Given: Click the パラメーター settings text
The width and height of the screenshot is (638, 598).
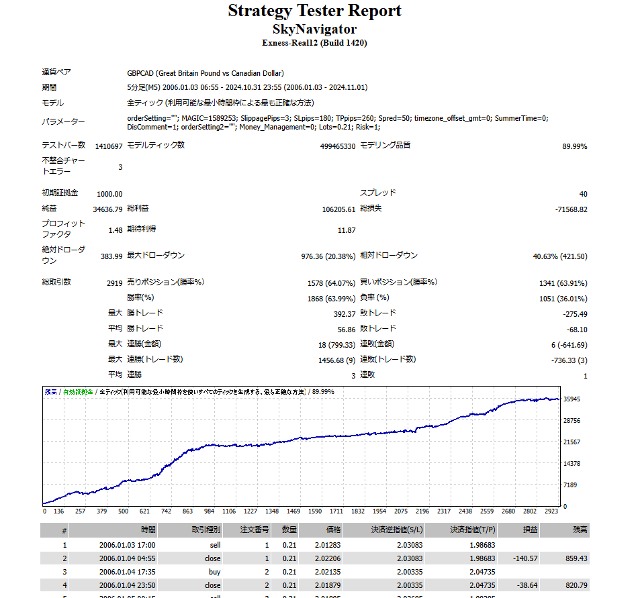Looking at the screenshot, I should click(337, 122).
